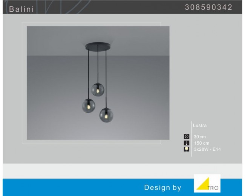The image size is (245, 196).
Task: Click the topmost glass globe lamp
Action: click(x=98, y=90)
